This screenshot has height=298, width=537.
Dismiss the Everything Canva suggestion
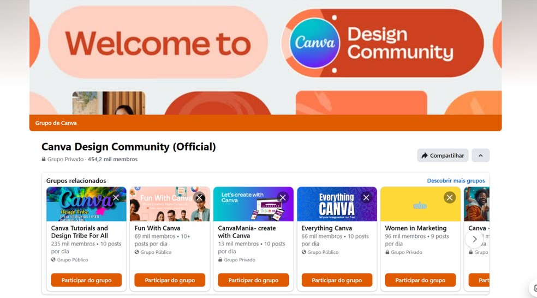pos(366,198)
